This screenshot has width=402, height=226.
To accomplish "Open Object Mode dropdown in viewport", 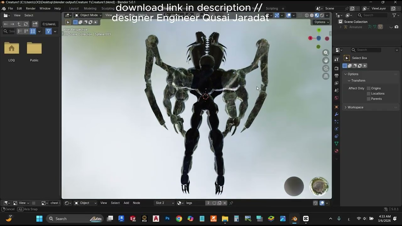I will click(88, 15).
